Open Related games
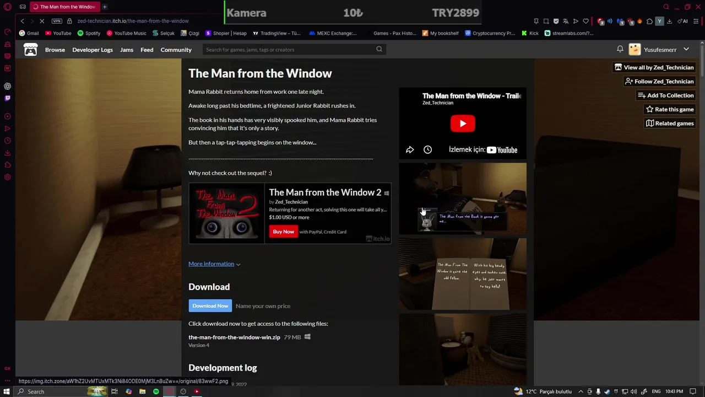705x397 pixels. click(670, 123)
